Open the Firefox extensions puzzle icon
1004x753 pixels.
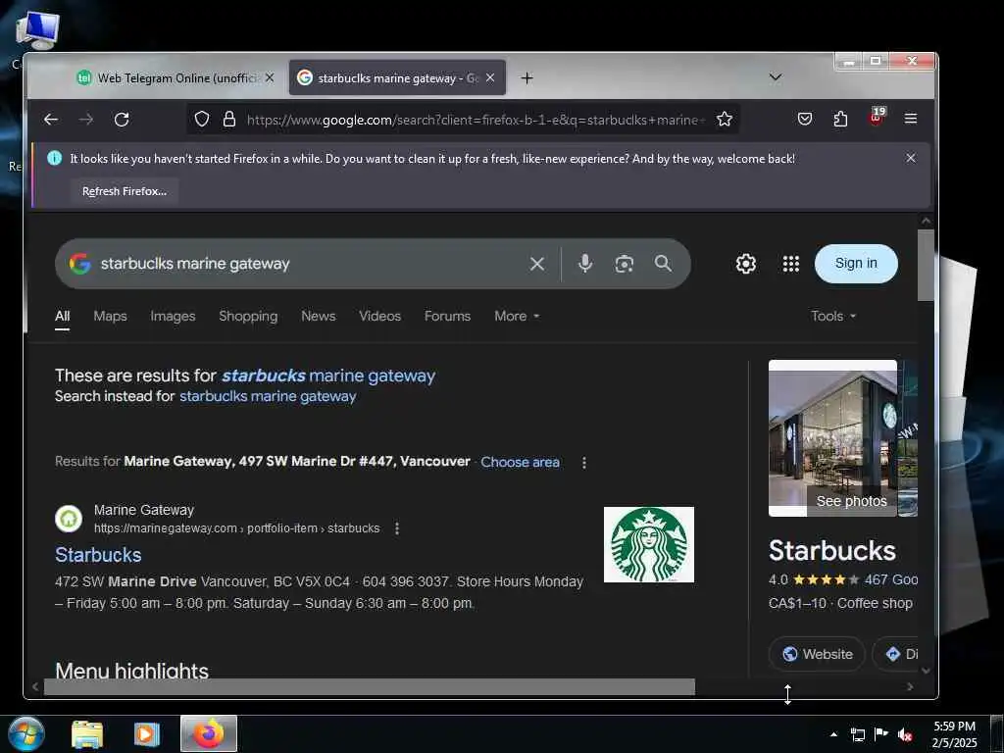pyautogui.click(x=840, y=119)
